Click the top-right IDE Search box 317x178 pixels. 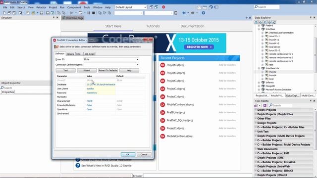coord(266,7)
